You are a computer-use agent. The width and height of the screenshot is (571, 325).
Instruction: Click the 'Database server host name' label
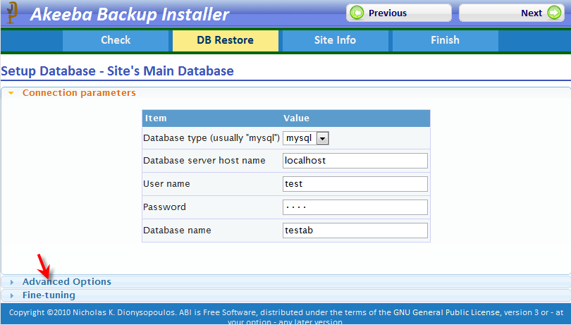(x=204, y=161)
